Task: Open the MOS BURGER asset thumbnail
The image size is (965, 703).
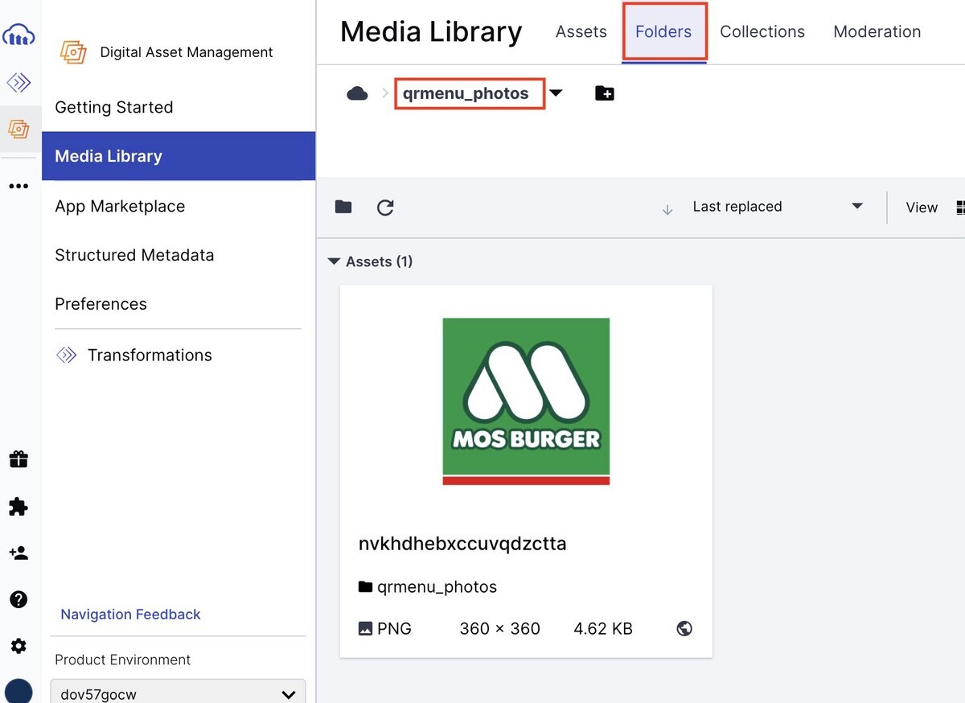Action: (526, 400)
